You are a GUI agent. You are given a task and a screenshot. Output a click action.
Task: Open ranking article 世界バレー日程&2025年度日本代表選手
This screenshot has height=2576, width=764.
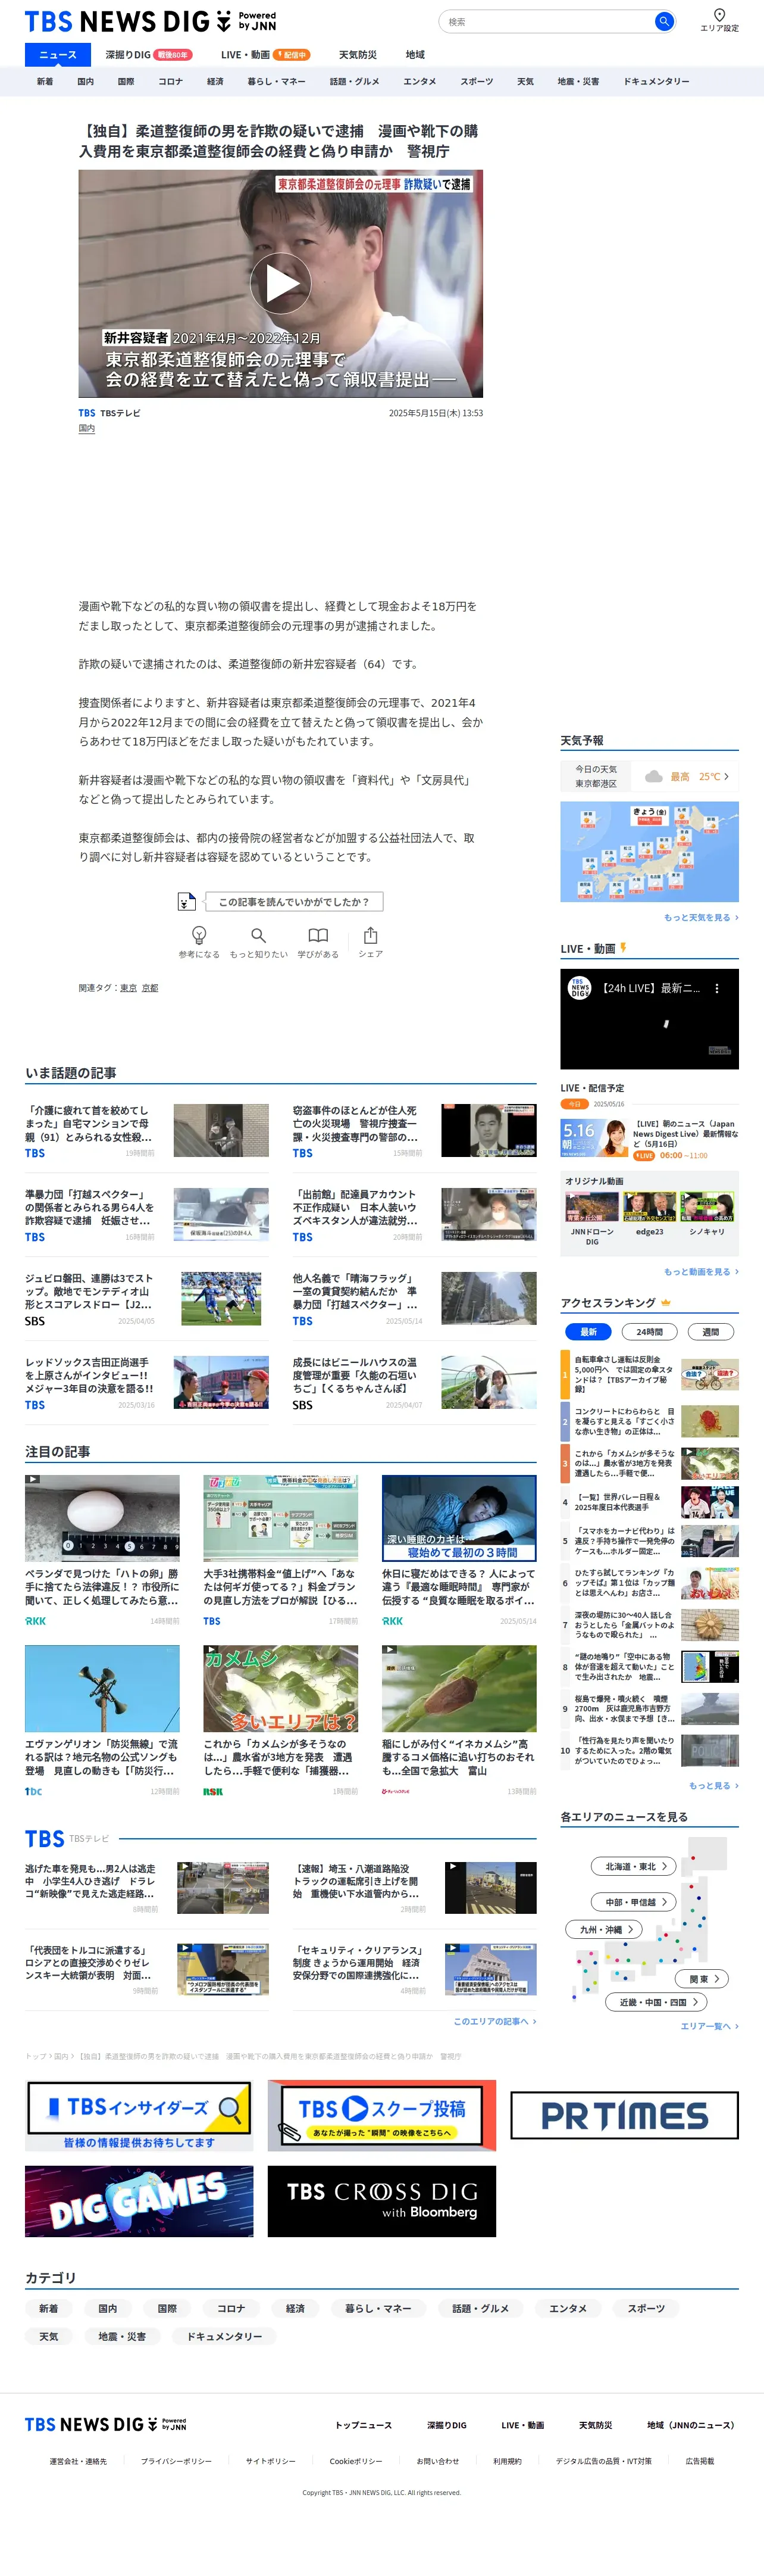point(649,1501)
